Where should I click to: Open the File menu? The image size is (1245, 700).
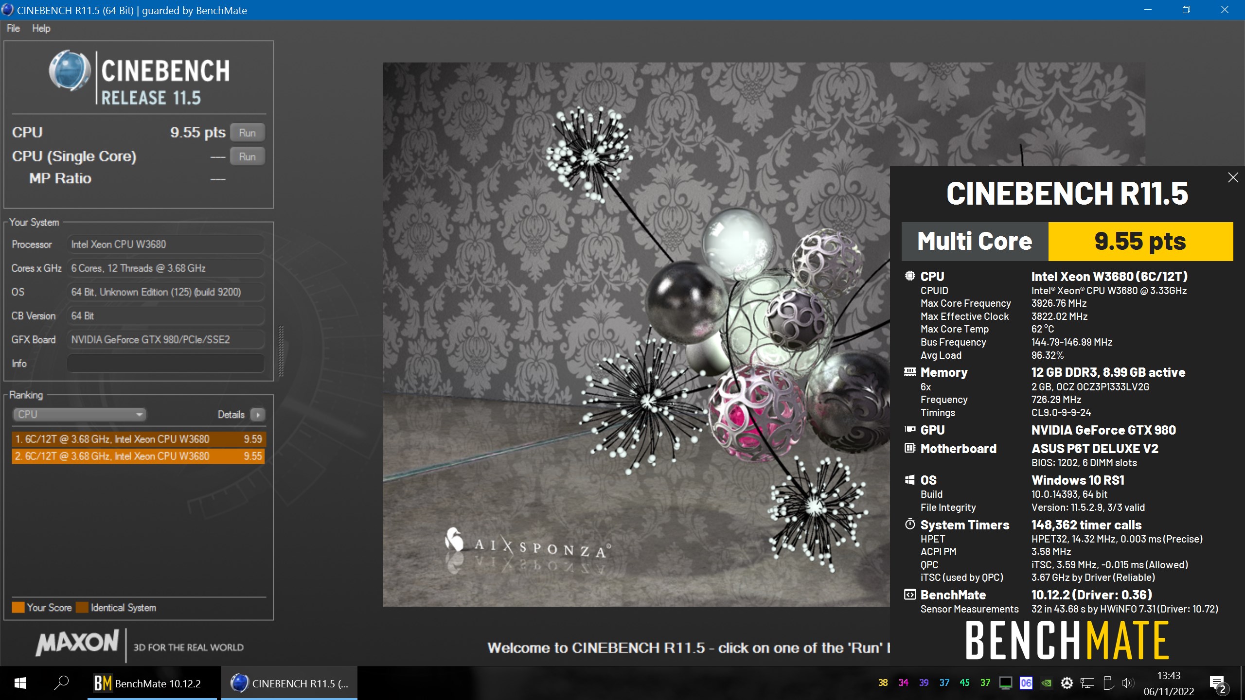pyautogui.click(x=13, y=28)
